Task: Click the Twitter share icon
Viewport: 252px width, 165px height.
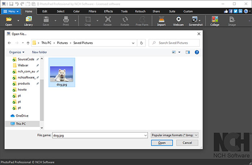Action: pyautogui.click(x=235, y=11)
